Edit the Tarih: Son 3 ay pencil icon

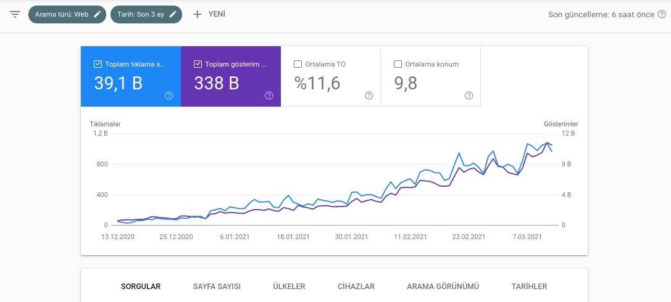(173, 14)
